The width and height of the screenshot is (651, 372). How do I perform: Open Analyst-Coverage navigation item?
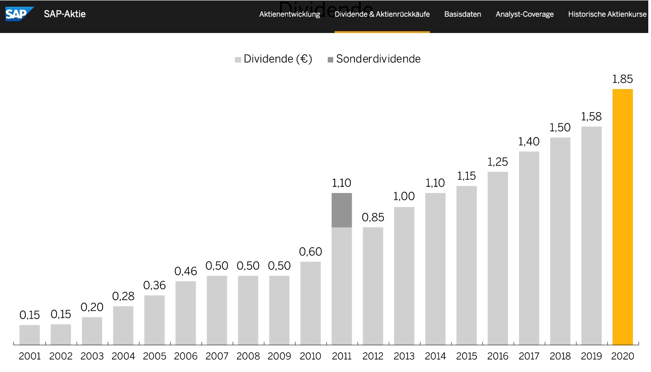524,14
